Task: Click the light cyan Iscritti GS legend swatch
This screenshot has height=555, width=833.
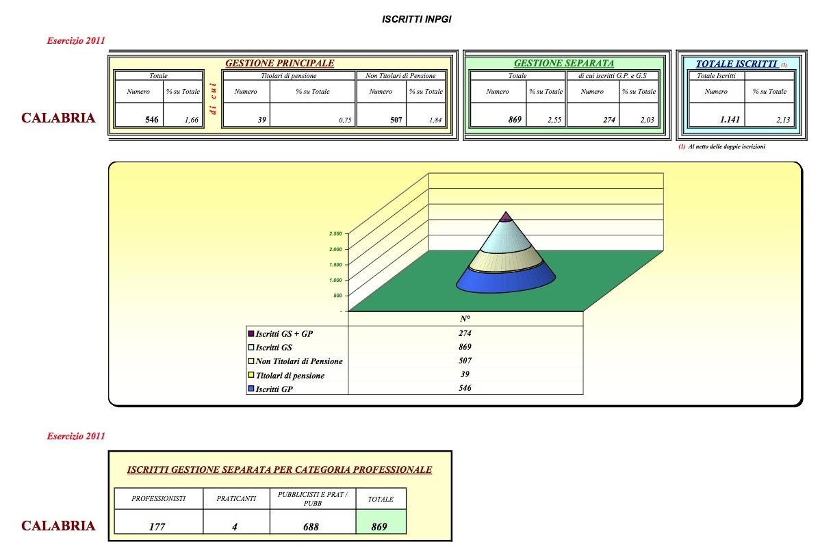Action: tap(251, 348)
